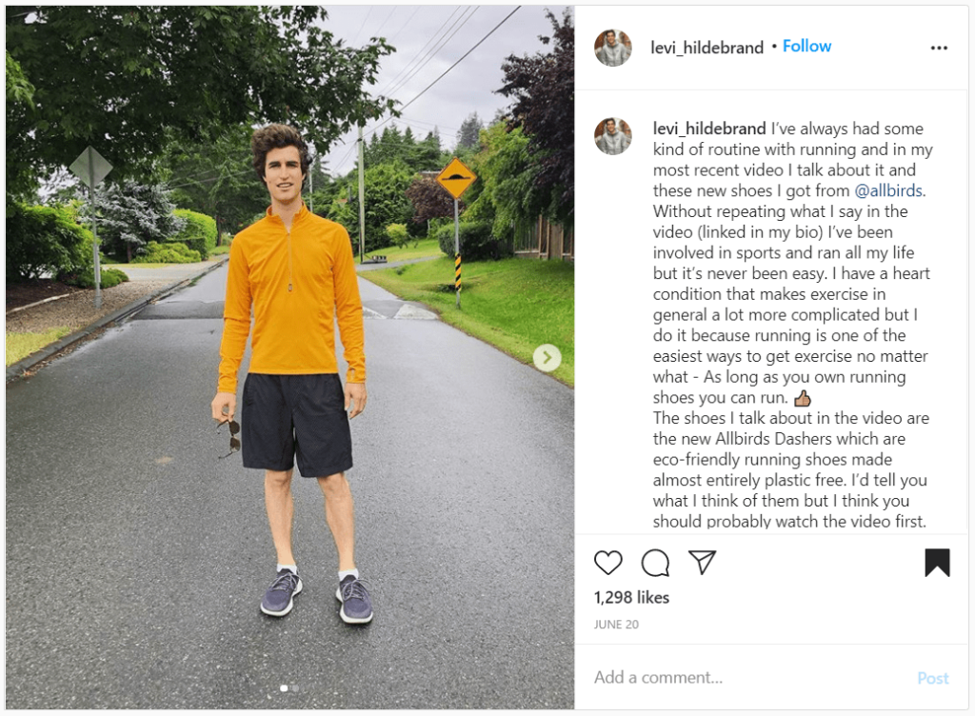Open the @allbirds mention link

(x=888, y=190)
